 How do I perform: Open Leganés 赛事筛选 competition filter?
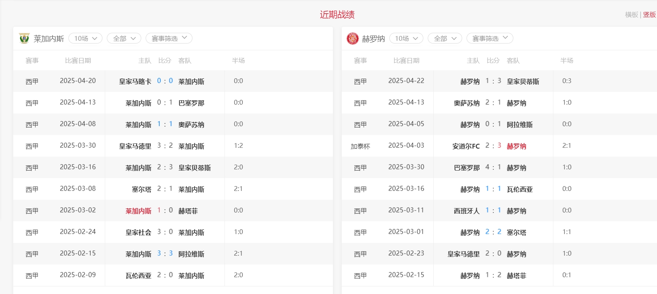(169, 38)
